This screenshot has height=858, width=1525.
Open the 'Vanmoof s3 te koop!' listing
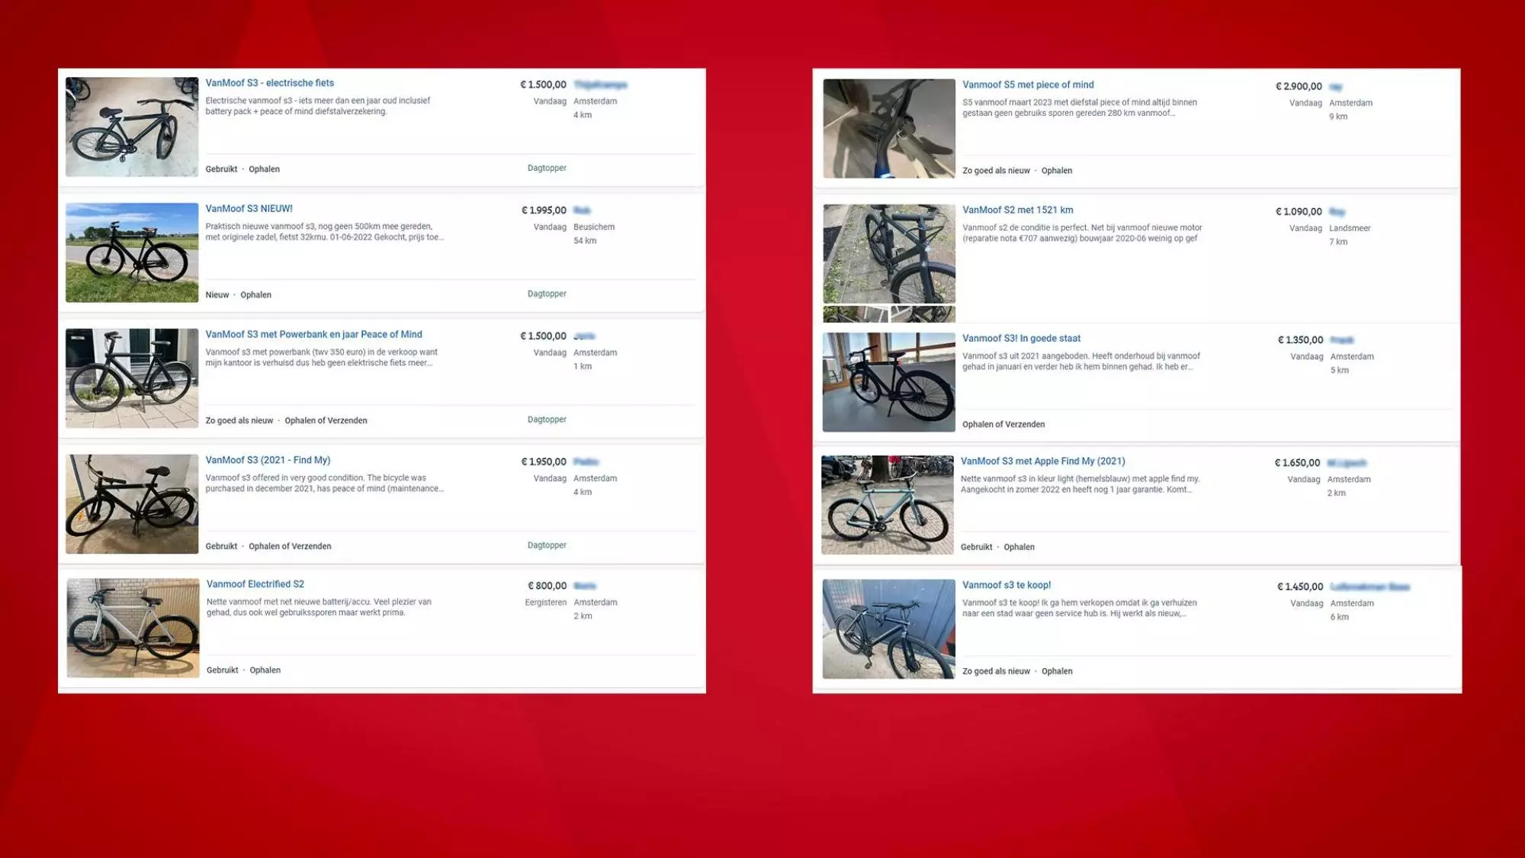pyautogui.click(x=1006, y=585)
